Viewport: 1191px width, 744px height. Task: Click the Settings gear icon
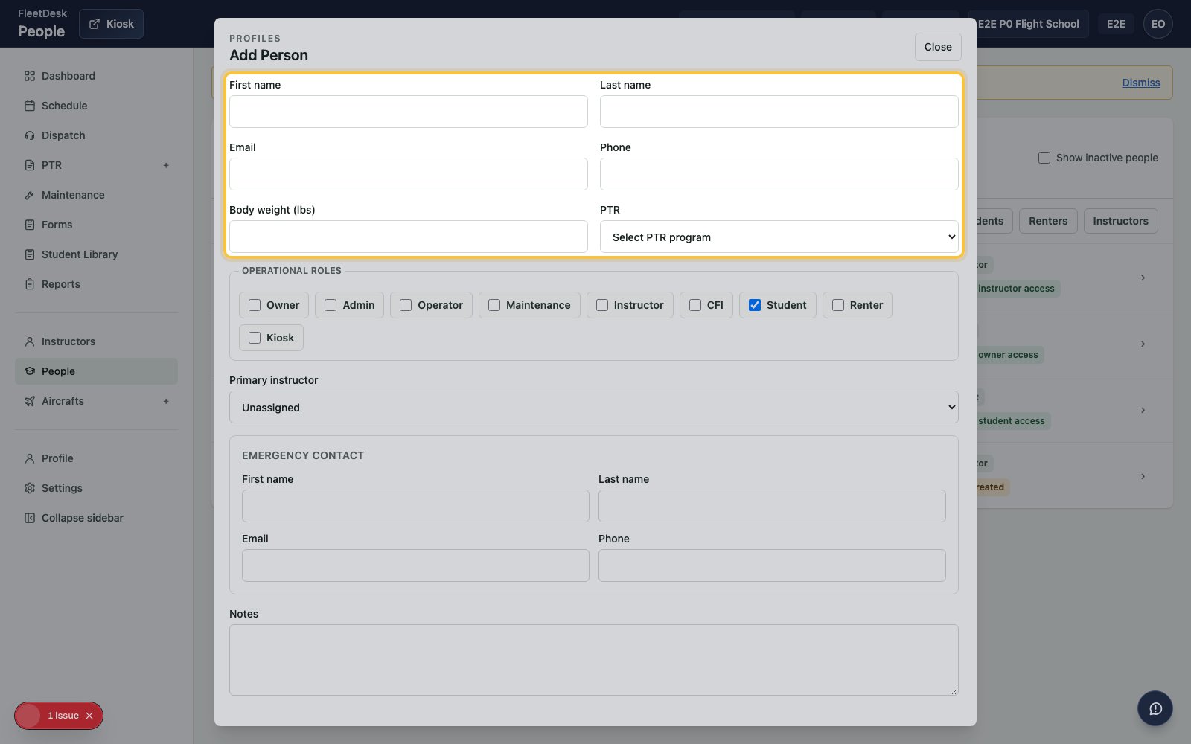click(30, 488)
